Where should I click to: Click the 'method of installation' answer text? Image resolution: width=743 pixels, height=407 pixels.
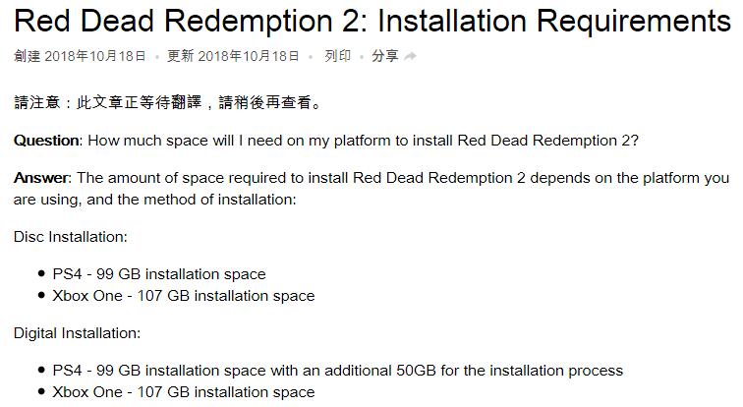coord(219,200)
